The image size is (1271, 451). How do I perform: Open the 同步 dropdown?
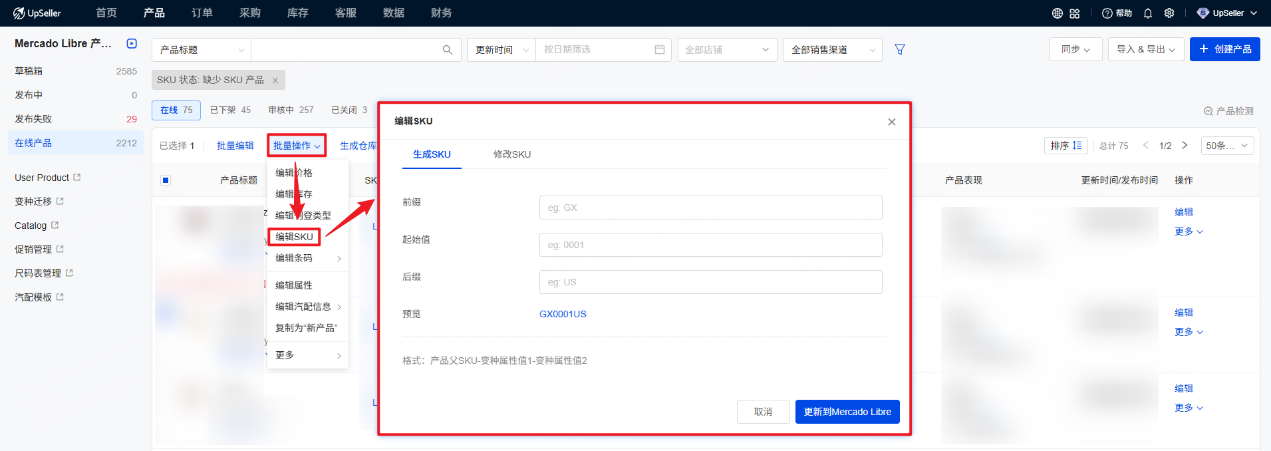click(1075, 49)
